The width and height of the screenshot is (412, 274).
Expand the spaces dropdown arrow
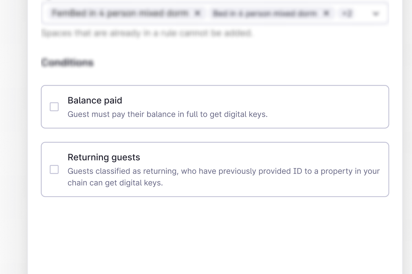tap(376, 14)
